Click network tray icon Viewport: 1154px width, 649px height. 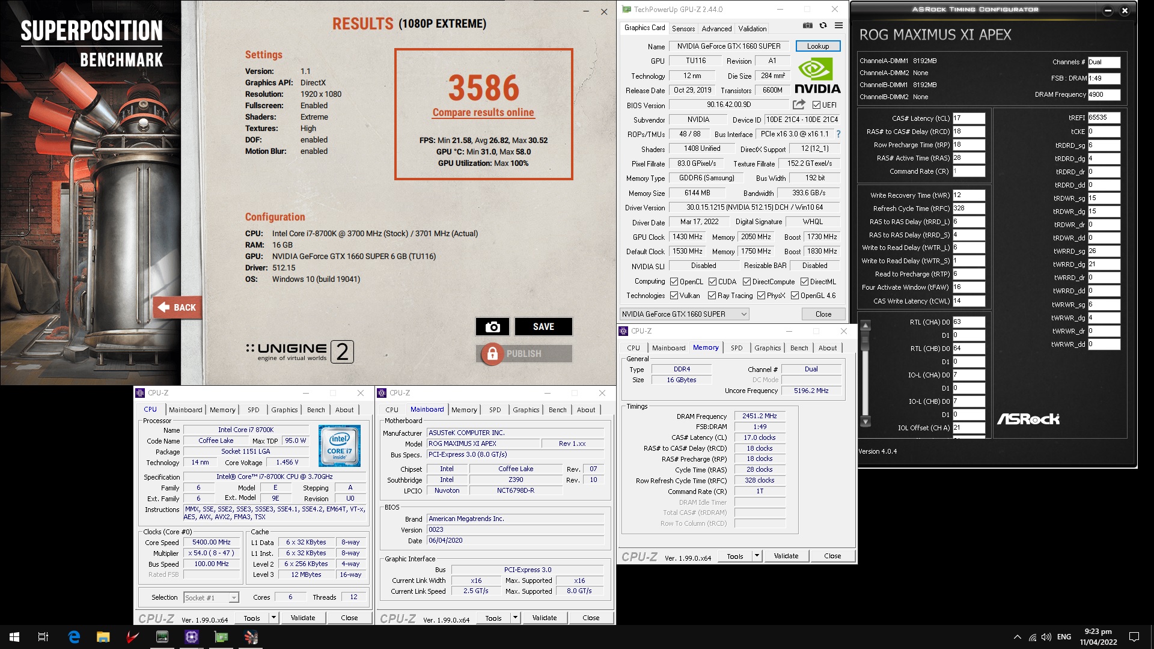click(x=1032, y=637)
